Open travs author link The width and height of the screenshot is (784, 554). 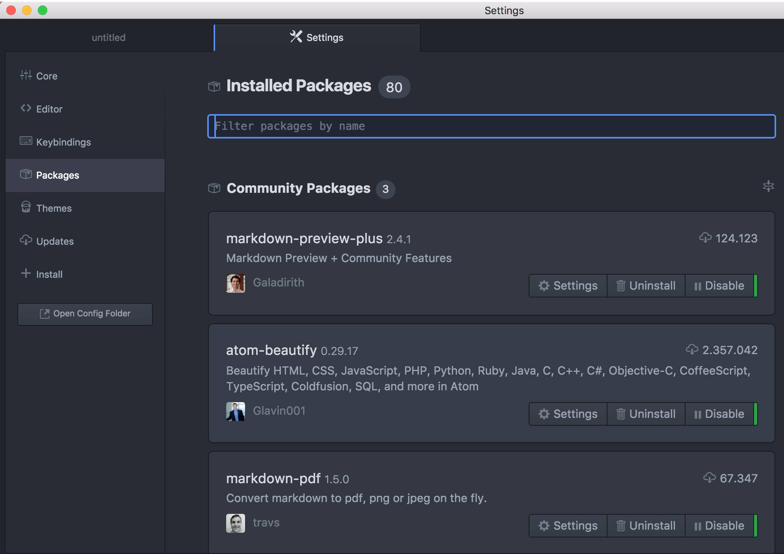[x=266, y=523]
